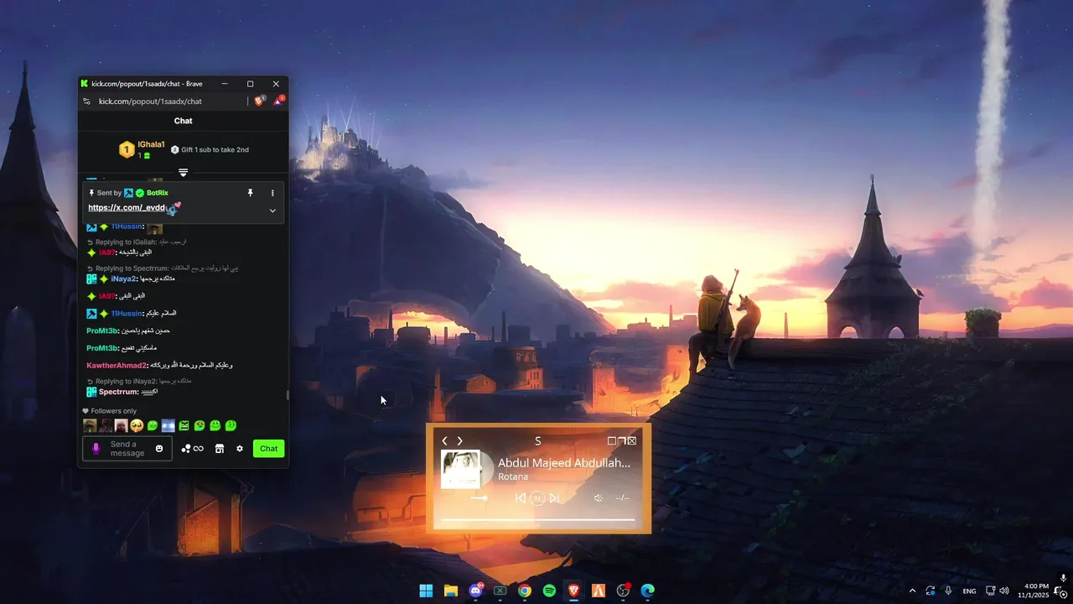Open the shop storefront icon
Viewport: 1073px width, 604px height.
pyautogui.click(x=220, y=449)
